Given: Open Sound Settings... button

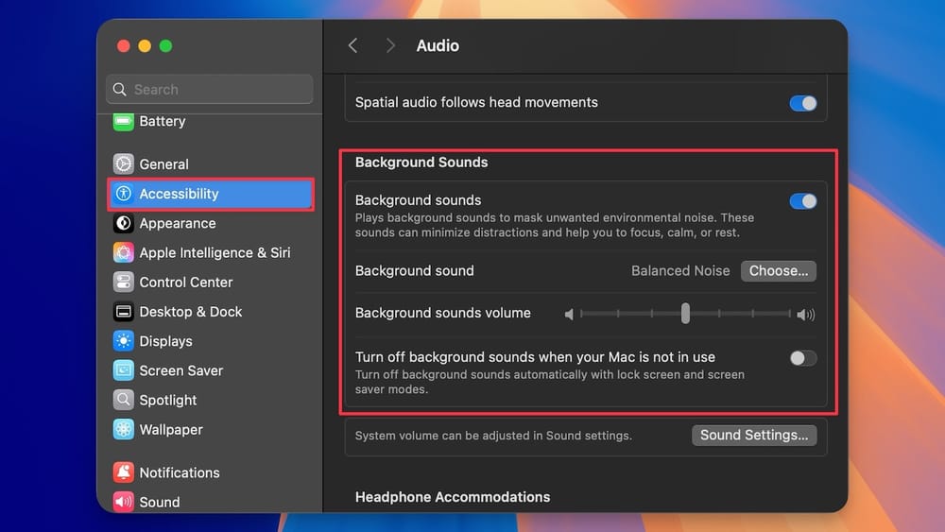Looking at the screenshot, I should point(754,435).
